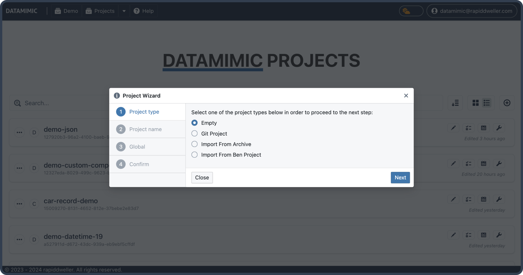This screenshot has height=275, width=523.
Task: Open the Demo menu
Action: click(x=66, y=11)
